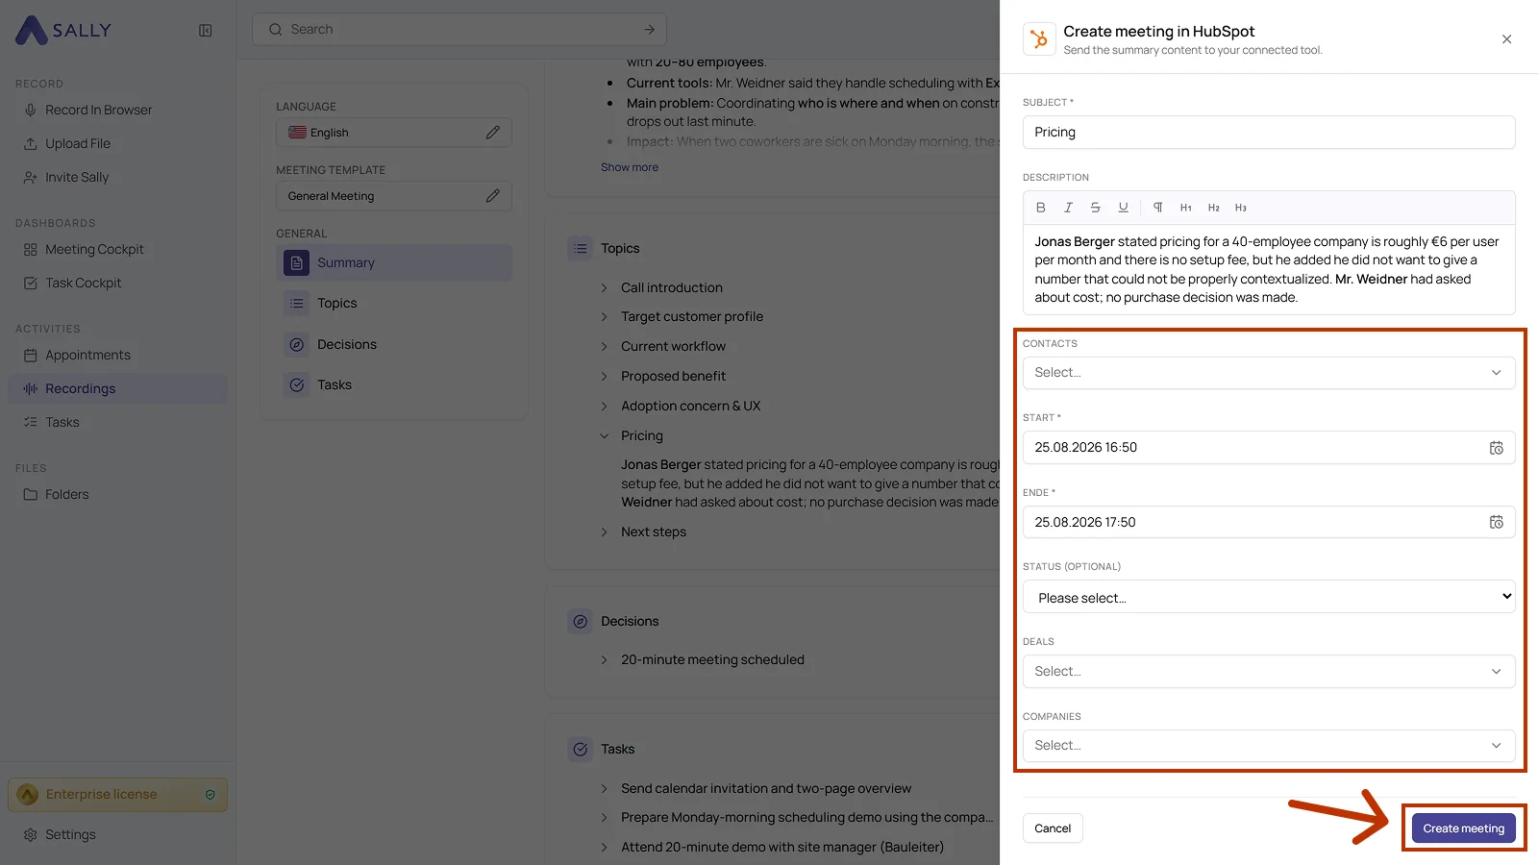Open the Status Please select dropdown
1538x865 pixels.
coord(1269,597)
